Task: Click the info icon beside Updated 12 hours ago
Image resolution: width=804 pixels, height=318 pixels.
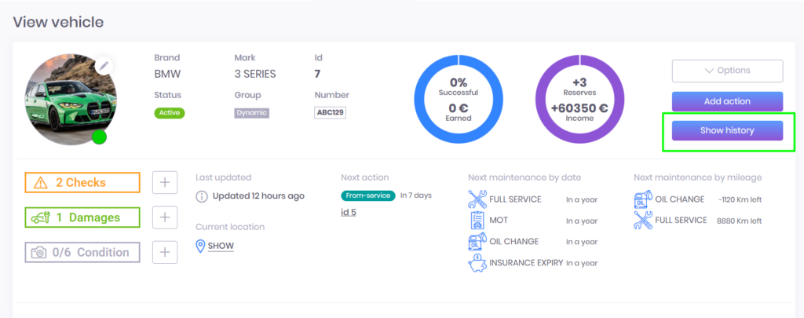Action: point(202,196)
